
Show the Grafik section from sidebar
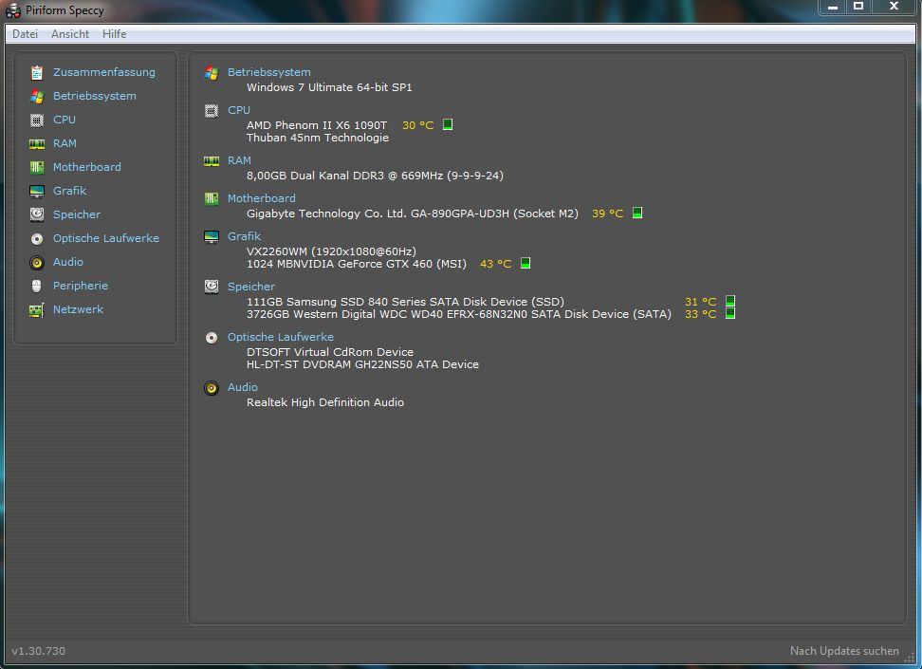tap(69, 192)
